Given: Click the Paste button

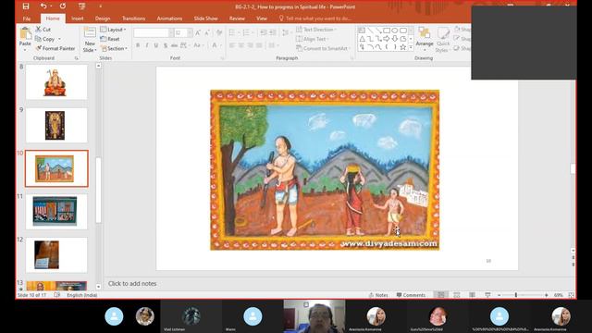Looking at the screenshot, I should (x=25, y=39).
